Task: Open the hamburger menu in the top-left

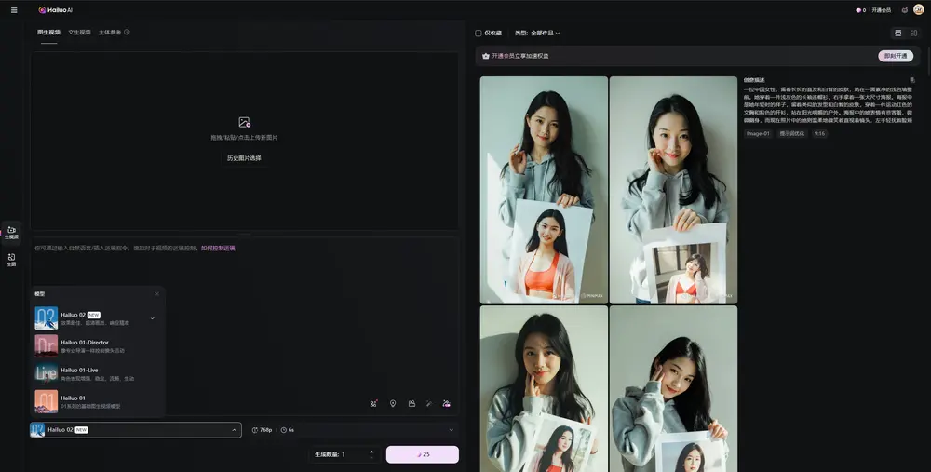Action: point(13,10)
